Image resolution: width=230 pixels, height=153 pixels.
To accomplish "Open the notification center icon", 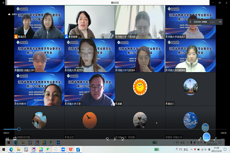I will [225, 150].
